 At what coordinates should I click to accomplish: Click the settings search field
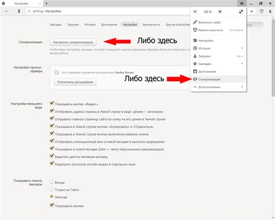(x=255, y=25)
